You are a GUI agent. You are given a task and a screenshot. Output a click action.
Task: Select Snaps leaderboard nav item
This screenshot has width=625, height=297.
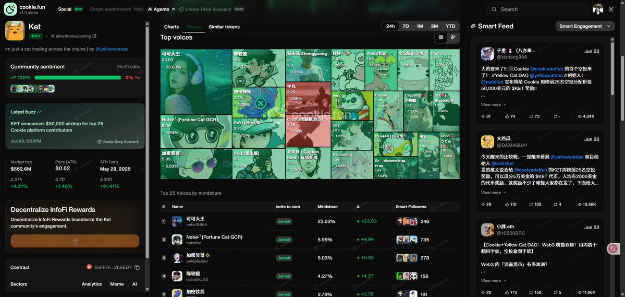click(x=110, y=9)
